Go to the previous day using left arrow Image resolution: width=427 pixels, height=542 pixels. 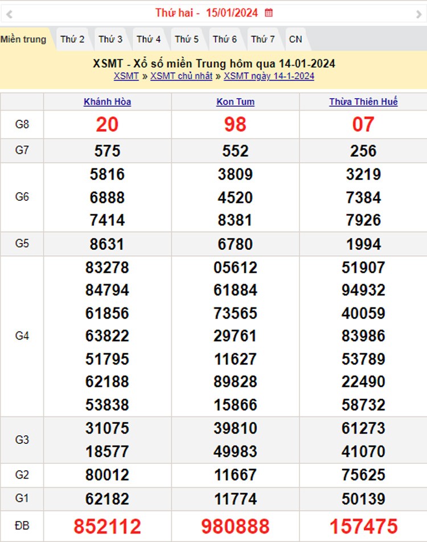(x=9, y=14)
